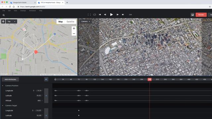Screen dimensions: 212x119
Task: Click Camera Position Altitude value 4851
Action: click(39, 100)
